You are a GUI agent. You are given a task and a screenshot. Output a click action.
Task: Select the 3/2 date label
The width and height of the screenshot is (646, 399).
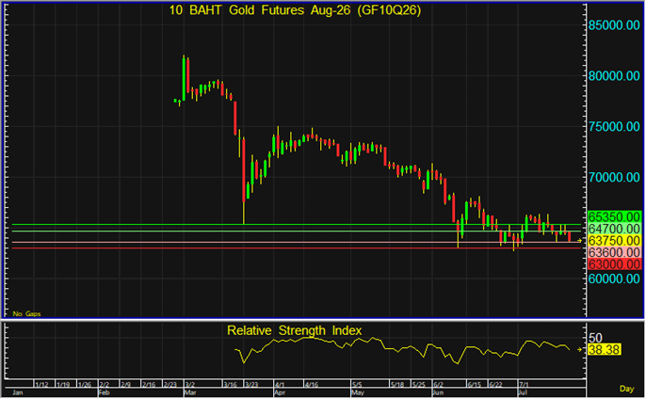[x=190, y=385]
